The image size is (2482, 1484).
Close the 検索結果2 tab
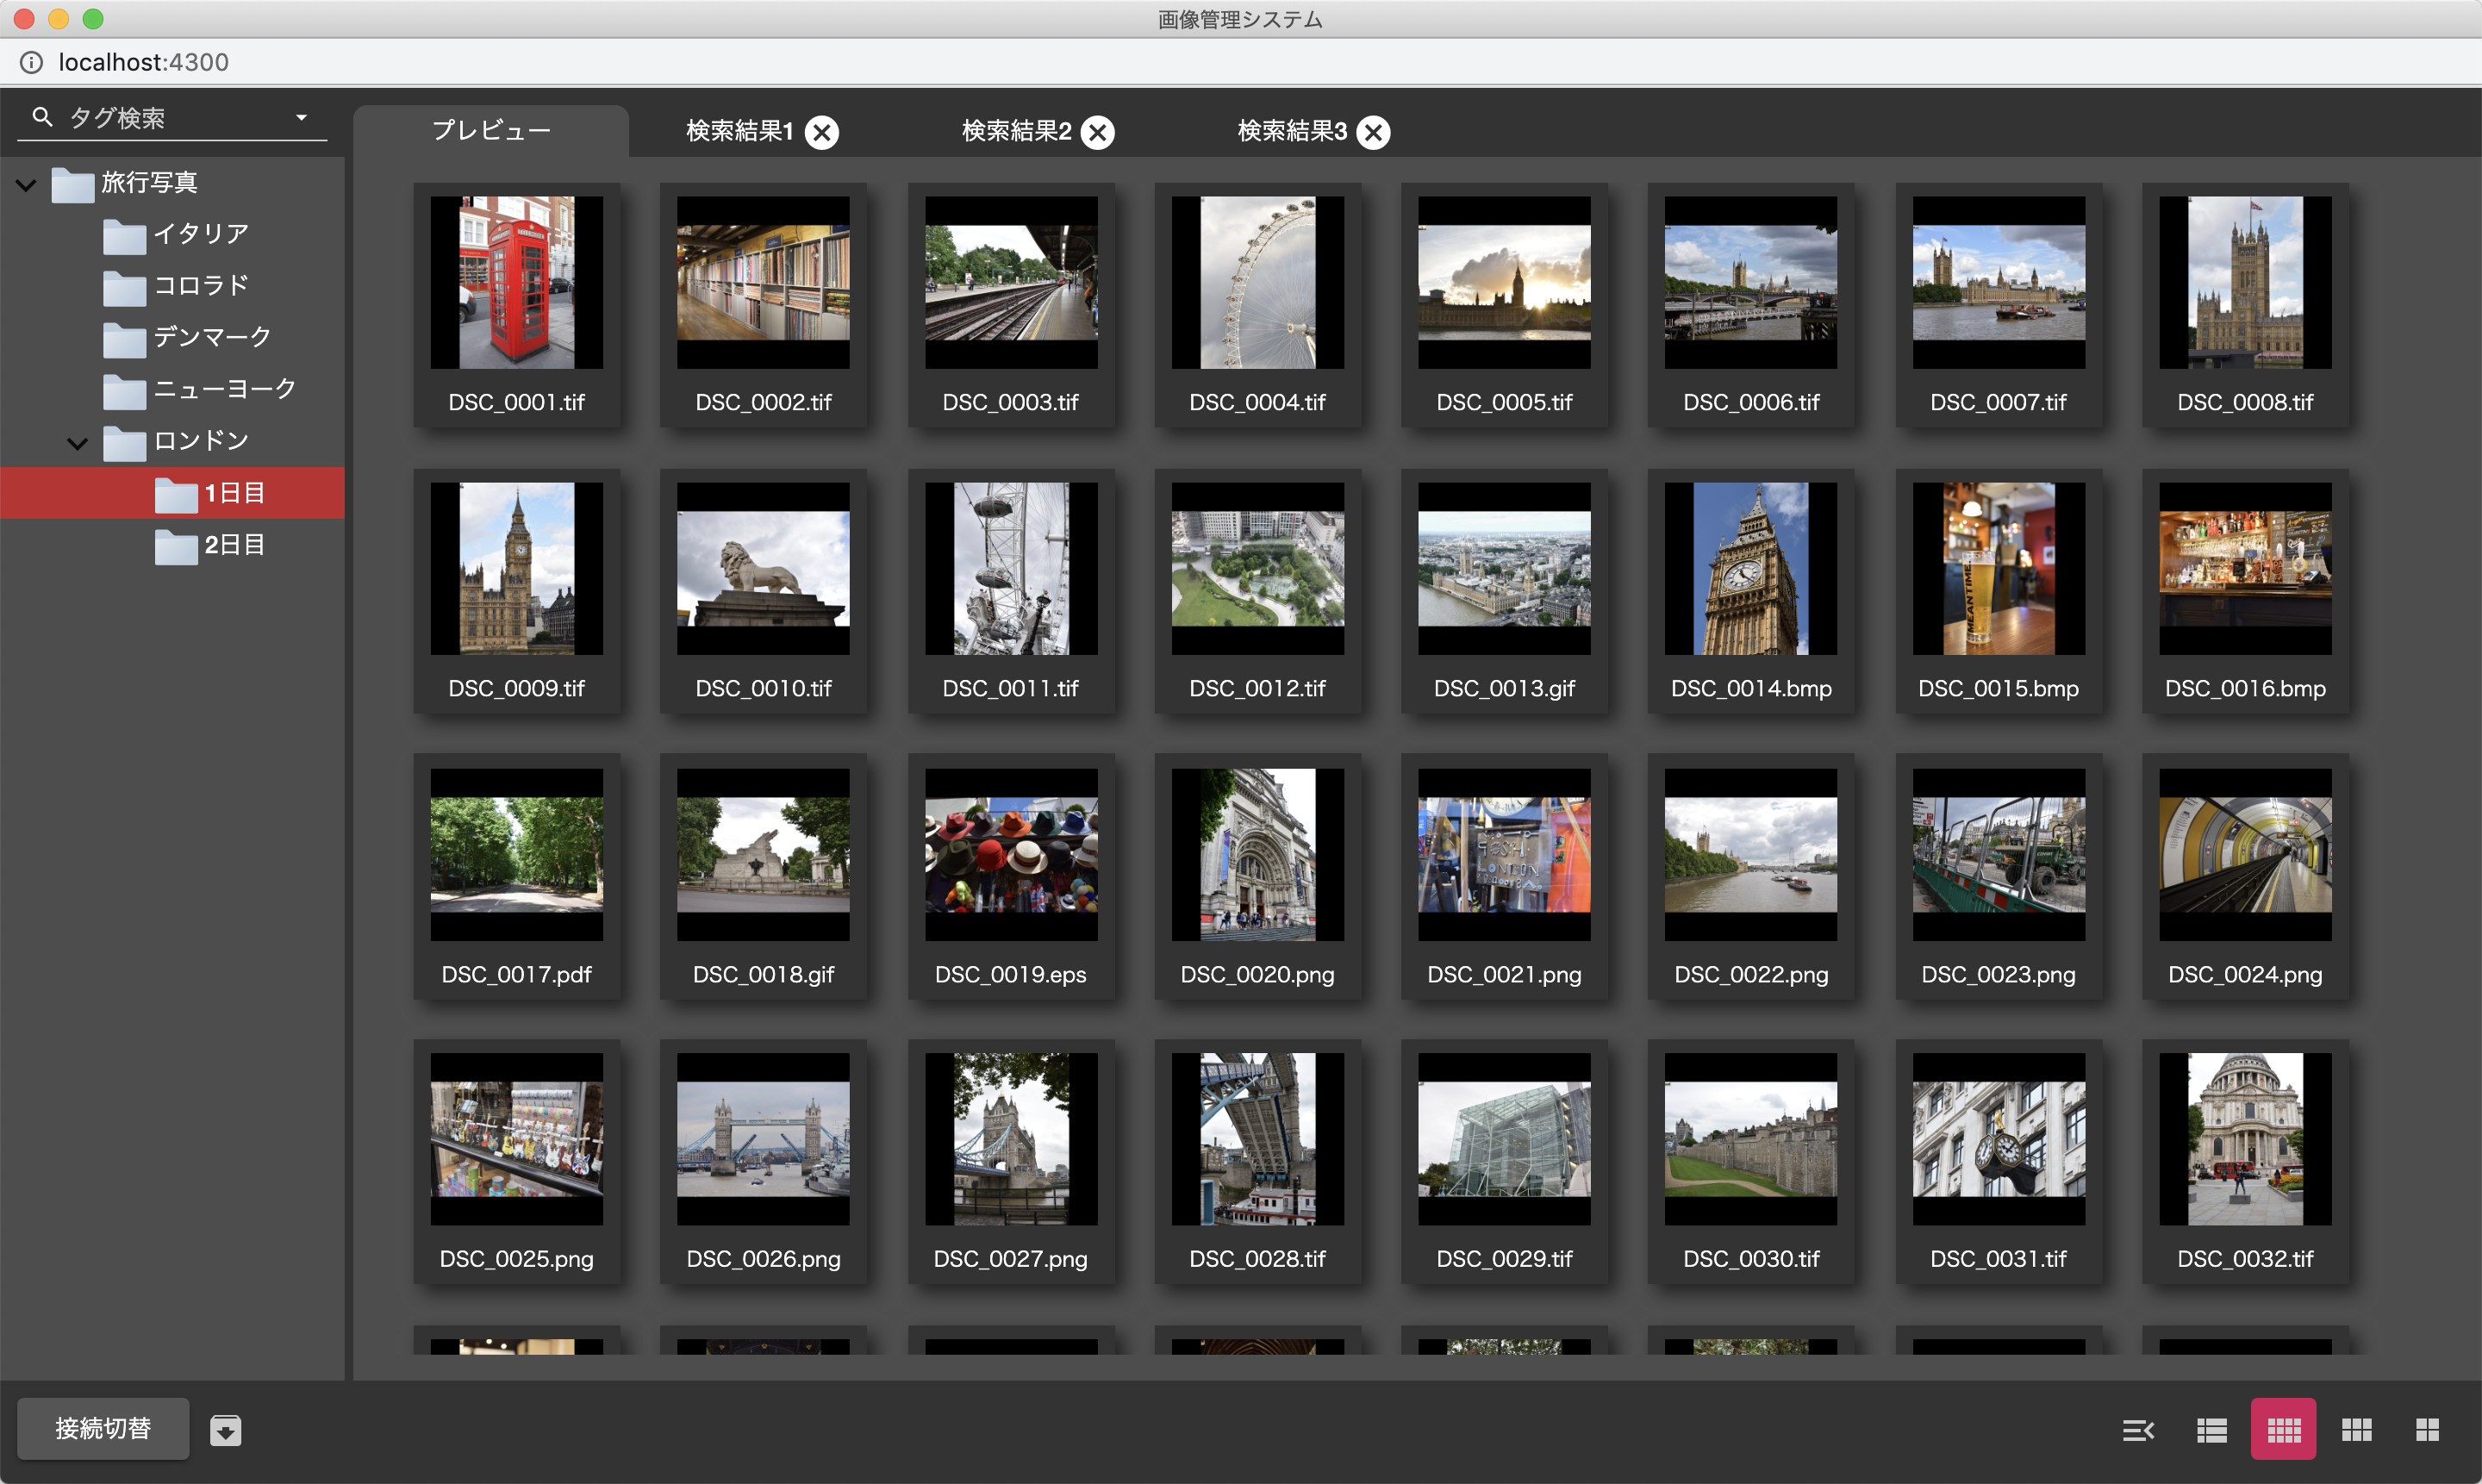click(1098, 132)
